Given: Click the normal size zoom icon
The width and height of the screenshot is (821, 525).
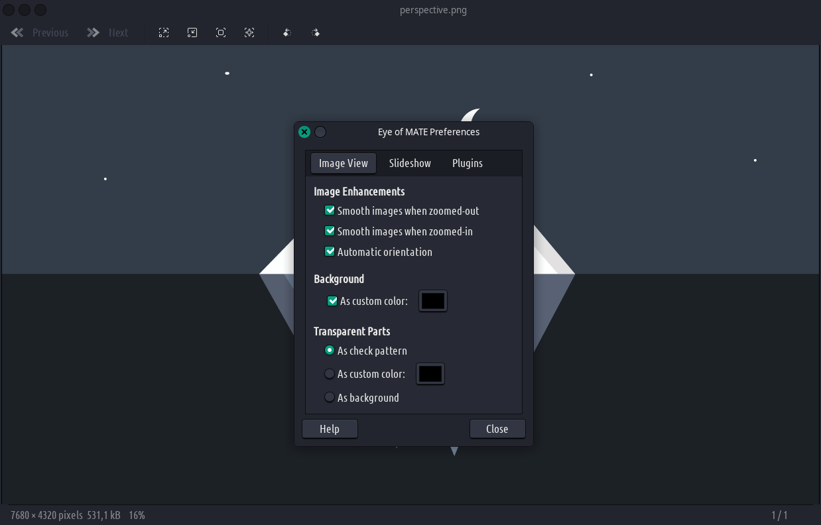Looking at the screenshot, I should [x=221, y=32].
